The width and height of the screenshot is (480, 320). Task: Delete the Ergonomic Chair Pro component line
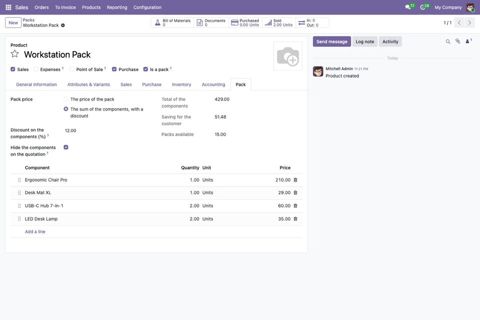point(295,180)
